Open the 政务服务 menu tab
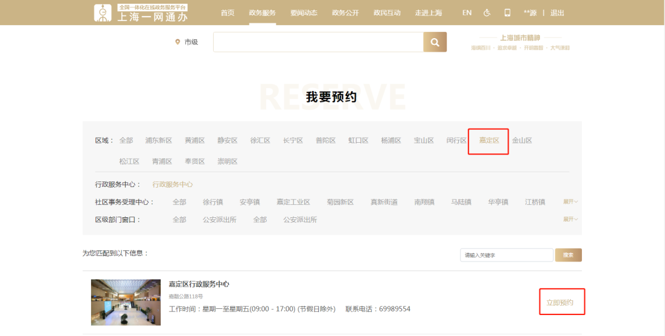 262,13
